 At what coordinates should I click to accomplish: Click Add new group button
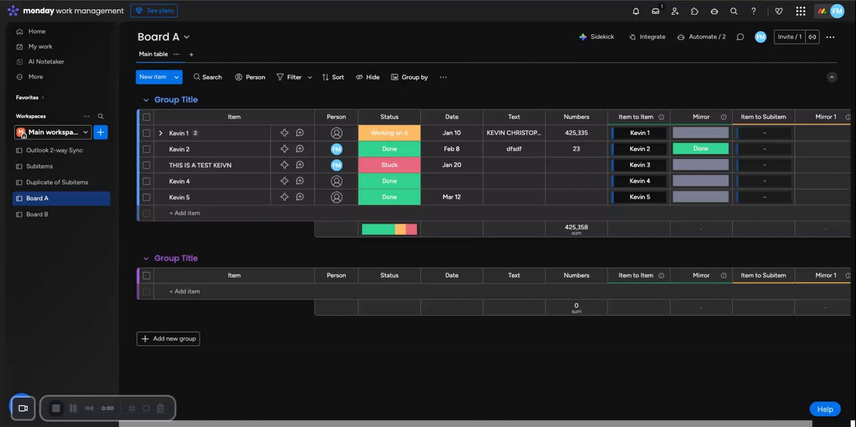tap(168, 339)
